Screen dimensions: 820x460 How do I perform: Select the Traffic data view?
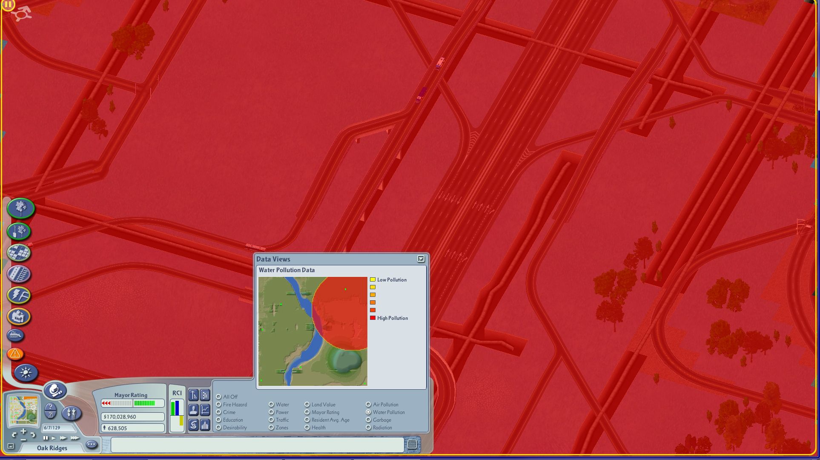pyautogui.click(x=278, y=420)
